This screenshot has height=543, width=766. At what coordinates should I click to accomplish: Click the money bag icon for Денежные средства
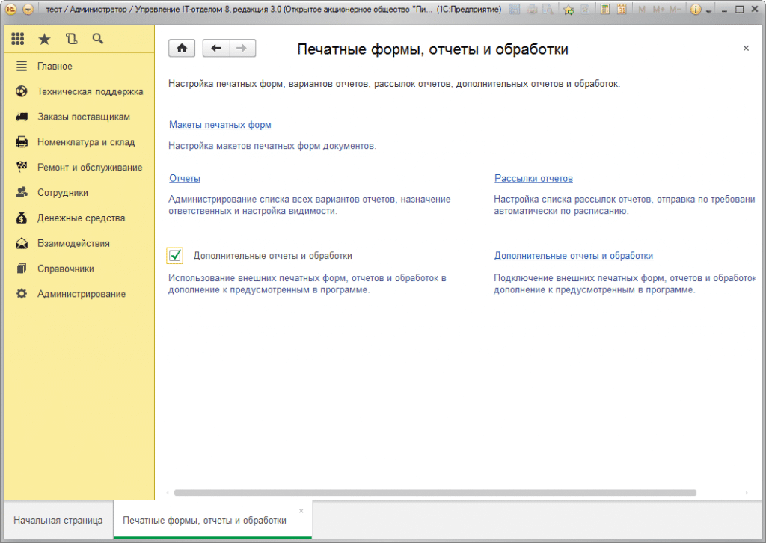(x=22, y=218)
